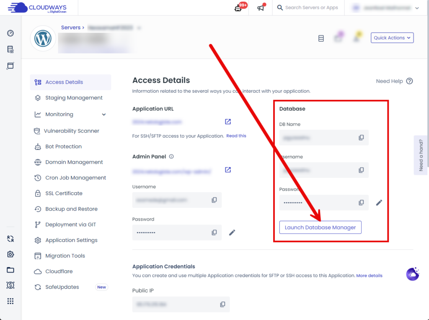Copy the Database password
This screenshot has height=320, width=429.
pyautogui.click(x=361, y=203)
